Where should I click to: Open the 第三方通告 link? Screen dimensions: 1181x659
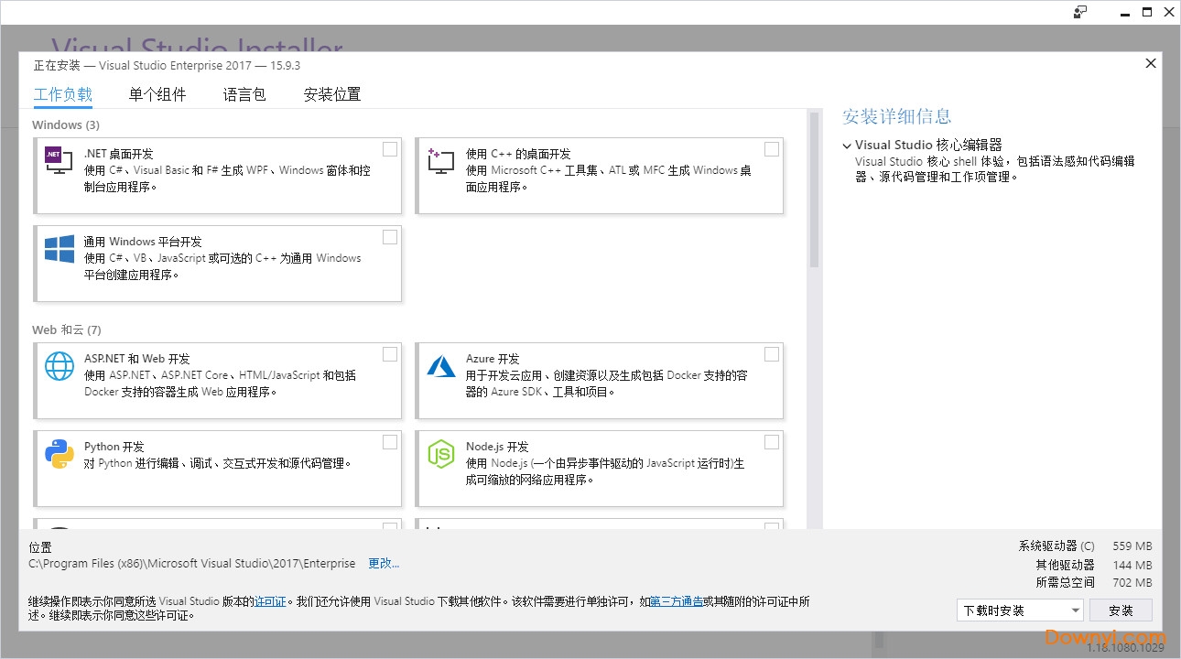coord(678,600)
